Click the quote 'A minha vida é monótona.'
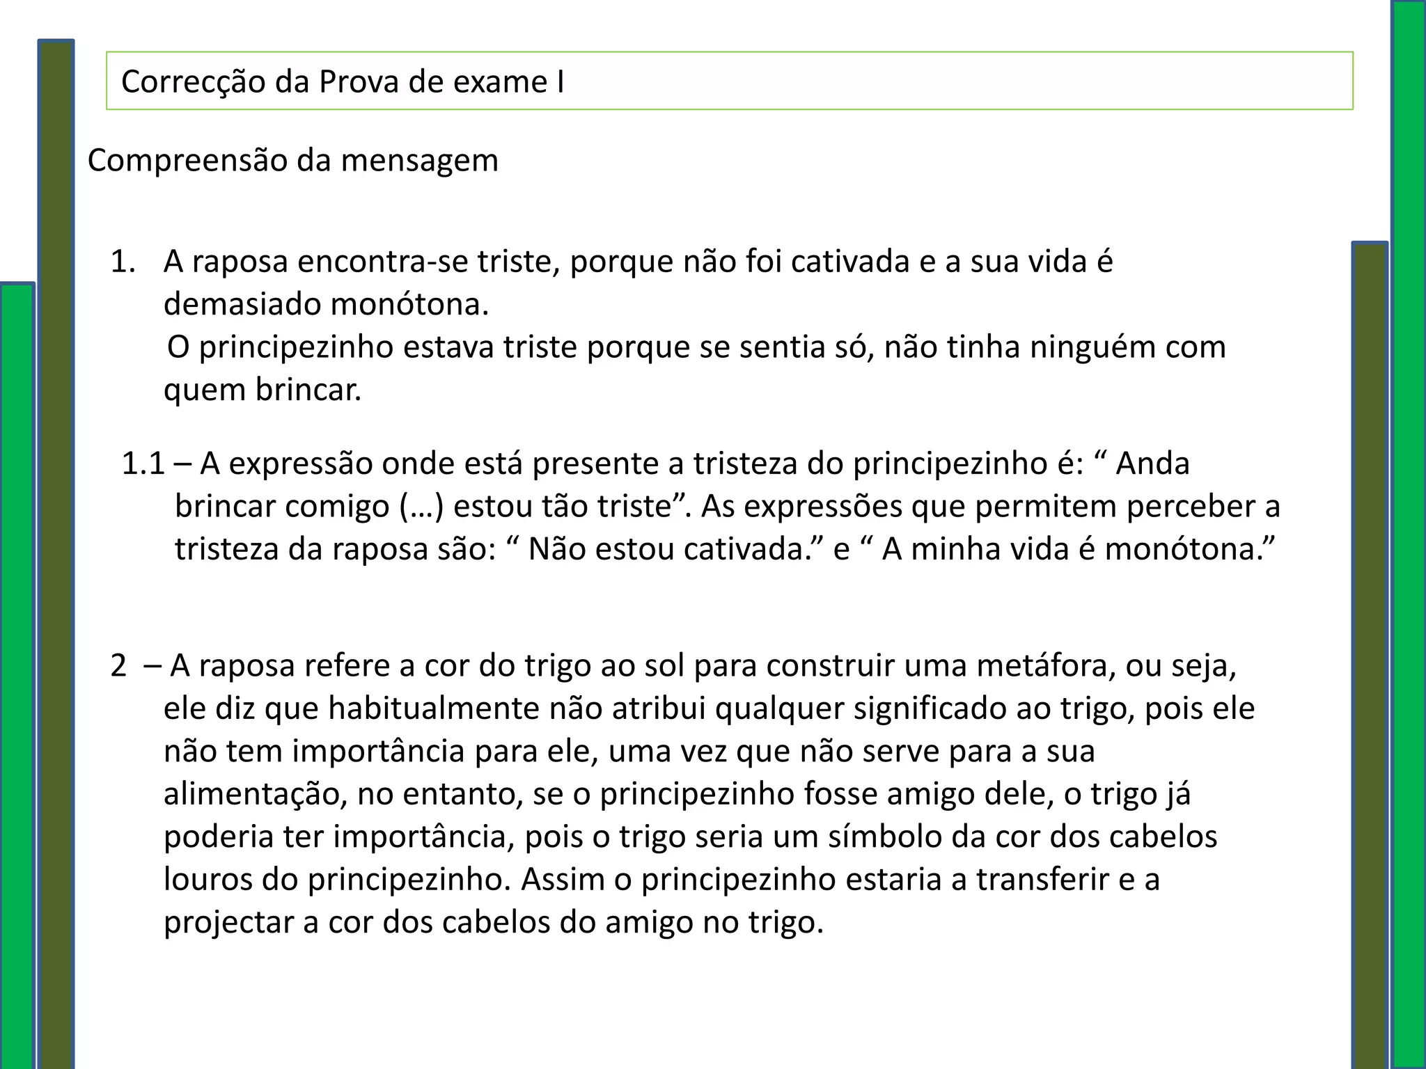Viewport: 1426px width, 1069px height. pyautogui.click(x=1079, y=549)
